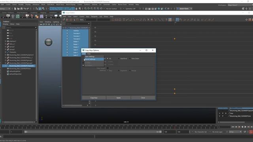Click the Graph Editor outliner horizontal scrollbar

point(73,105)
